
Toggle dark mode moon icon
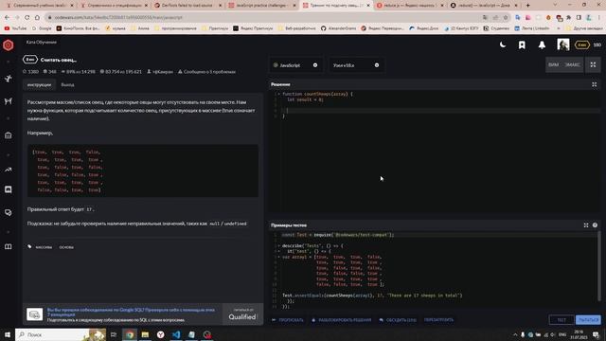[x=503, y=45]
